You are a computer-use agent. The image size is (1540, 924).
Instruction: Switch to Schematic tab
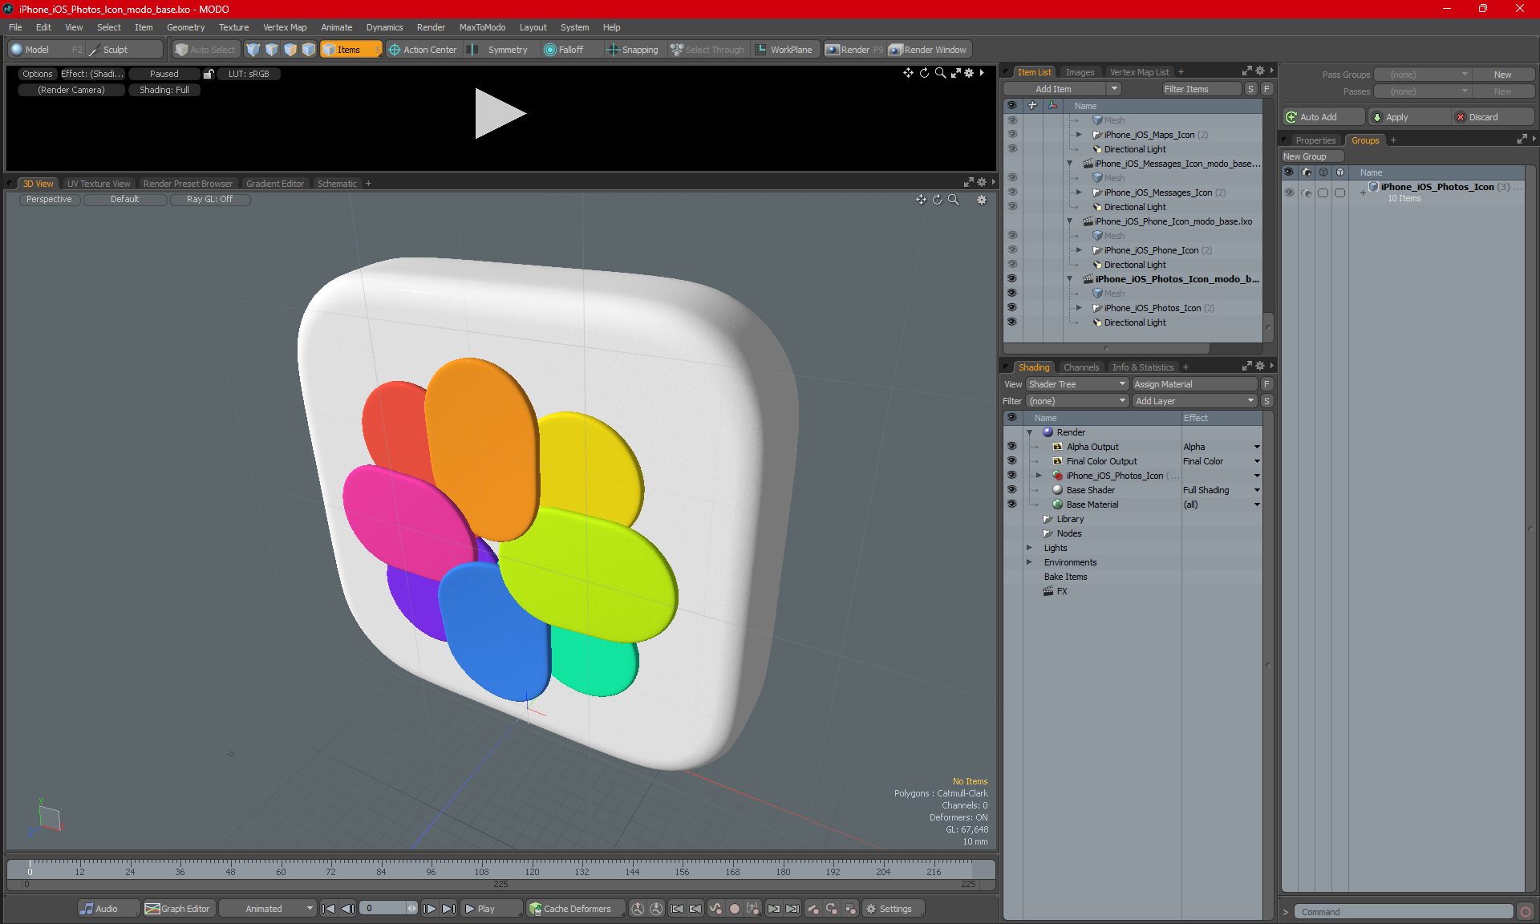click(337, 184)
